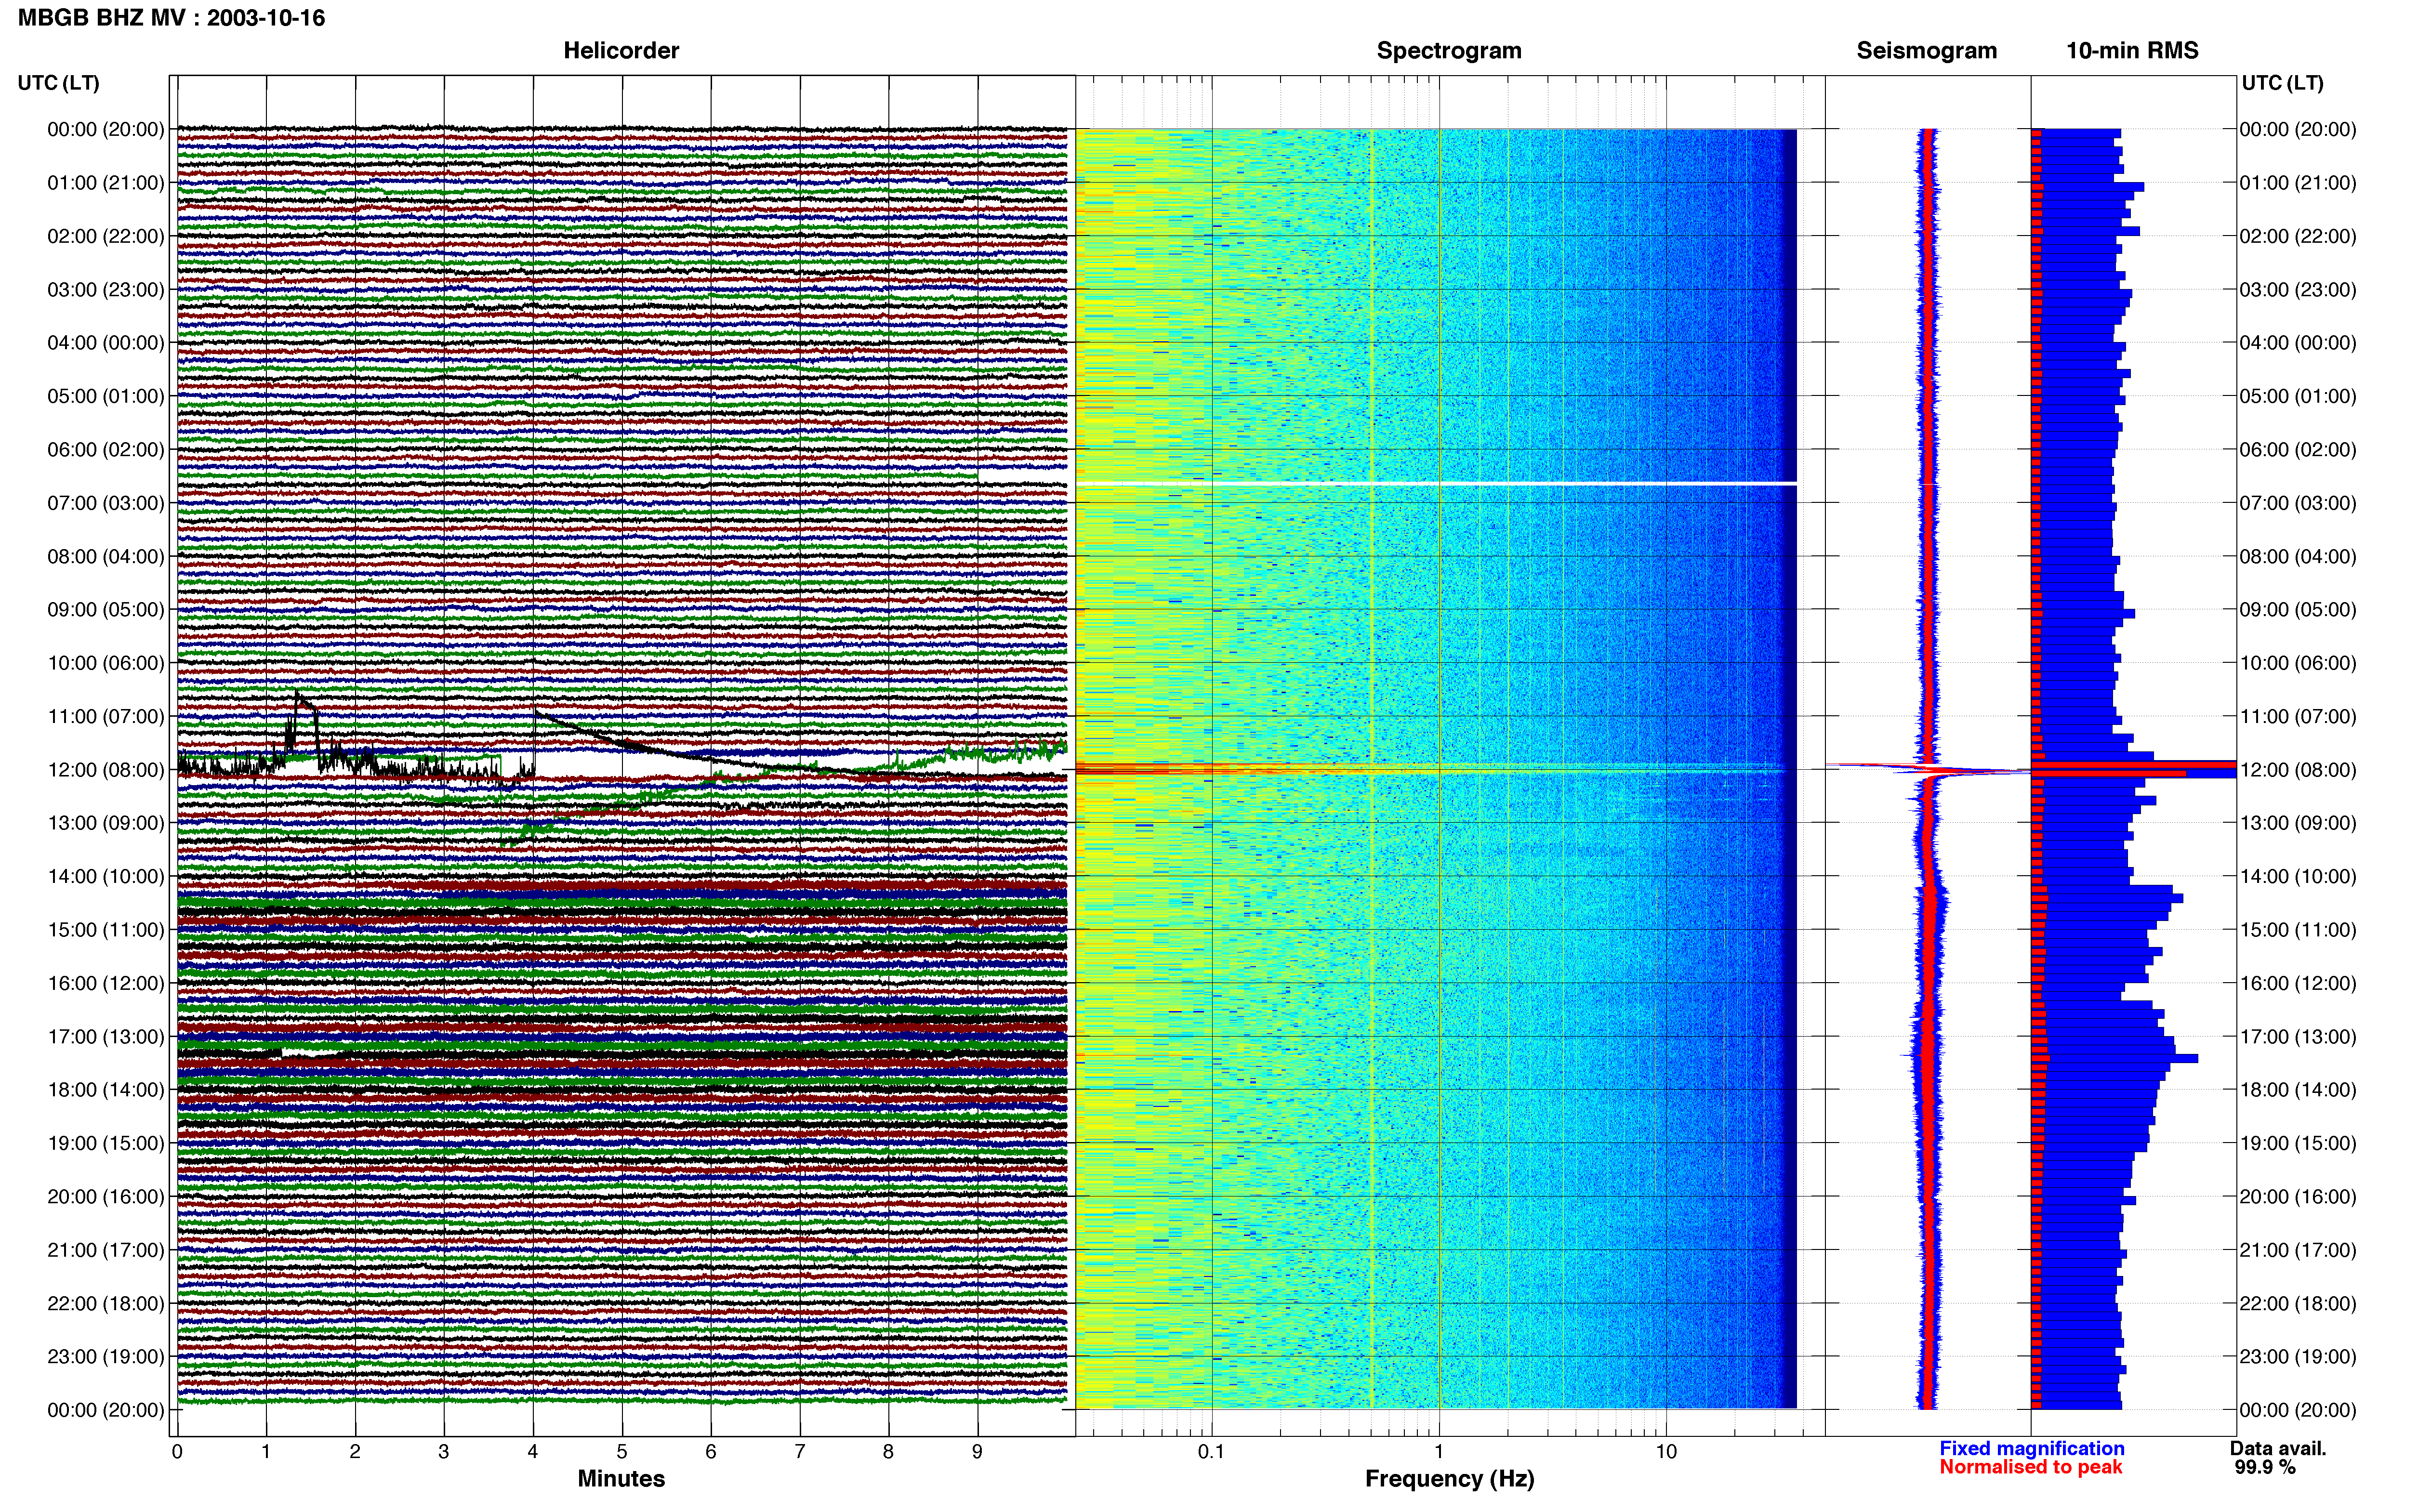Screen dimensions: 2418x1512
Task: Click the left 'UTC (LT)' axis label
Action: 59,83
